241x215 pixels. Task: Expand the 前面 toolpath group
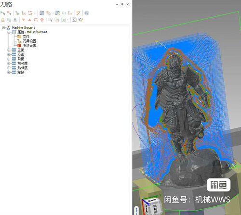[x=9, y=59]
